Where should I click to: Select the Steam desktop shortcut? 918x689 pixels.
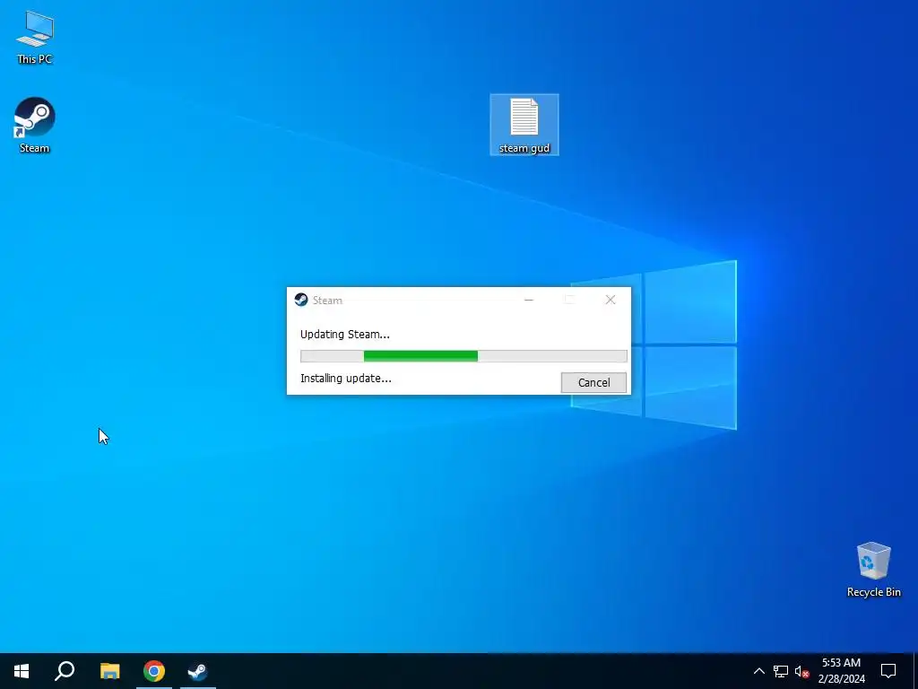35,125
